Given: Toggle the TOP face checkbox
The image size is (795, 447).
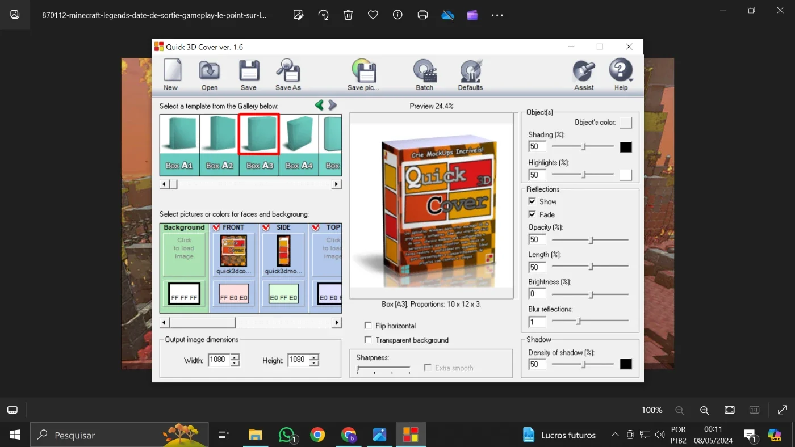Looking at the screenshot, I should (x=316, y=227).
